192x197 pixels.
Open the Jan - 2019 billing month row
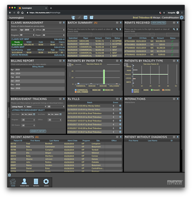tap(38, 81)
